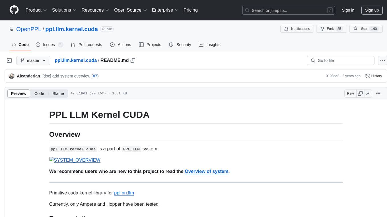Click the Sign in link
This screenshot has height=217, width=387.
coord(348,10)
